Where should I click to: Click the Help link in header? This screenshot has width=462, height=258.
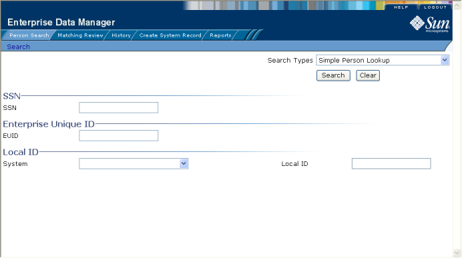tap(401, 7)
